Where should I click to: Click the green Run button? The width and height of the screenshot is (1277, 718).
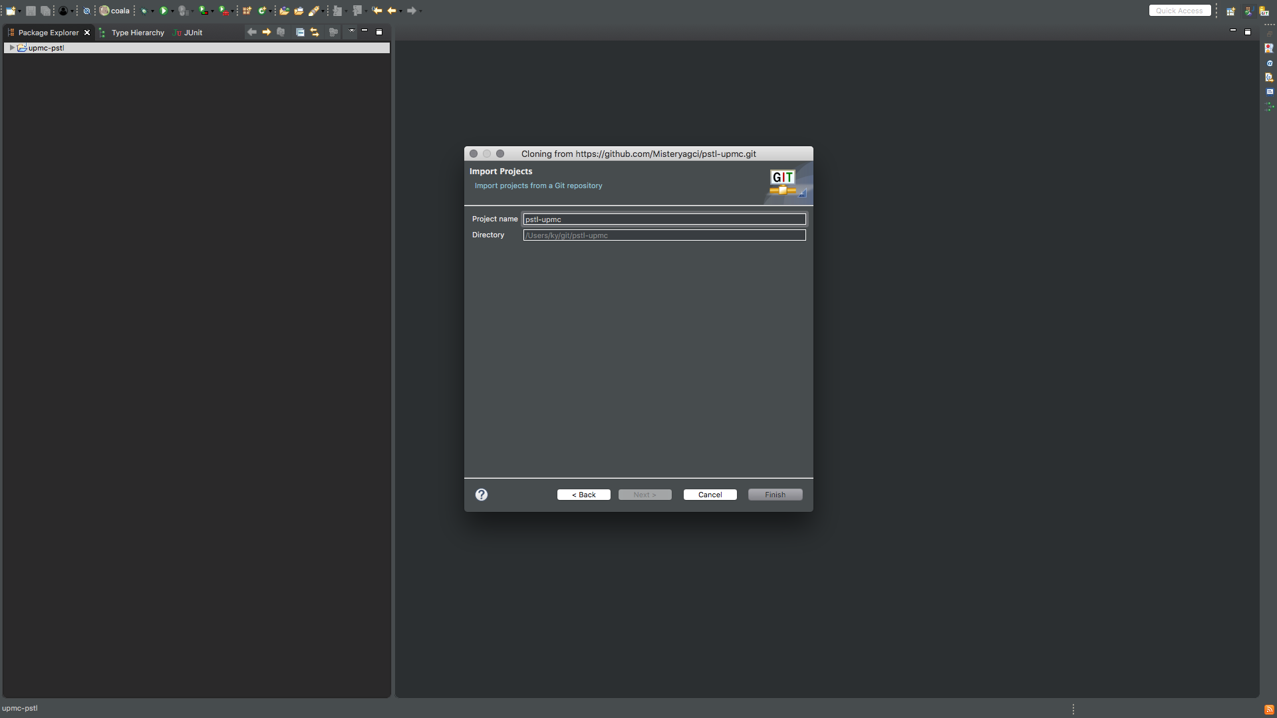(x=163, y=11)
